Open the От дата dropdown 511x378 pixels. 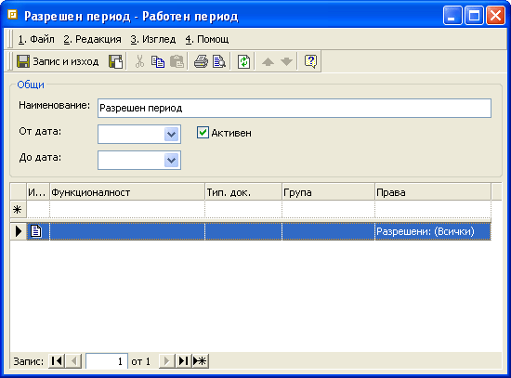pyautogui.click(x=172, y=134)
